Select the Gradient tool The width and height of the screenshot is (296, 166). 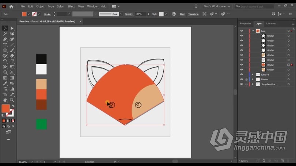[x=12, y=78]
